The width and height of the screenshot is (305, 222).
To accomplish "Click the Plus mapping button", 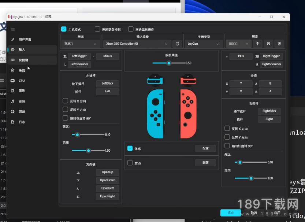I will click(x=241, y=56).
